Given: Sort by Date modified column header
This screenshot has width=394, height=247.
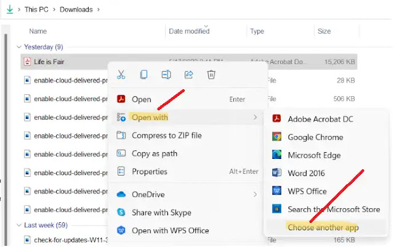Looking at the screenshot, I should tap(189, 31).
